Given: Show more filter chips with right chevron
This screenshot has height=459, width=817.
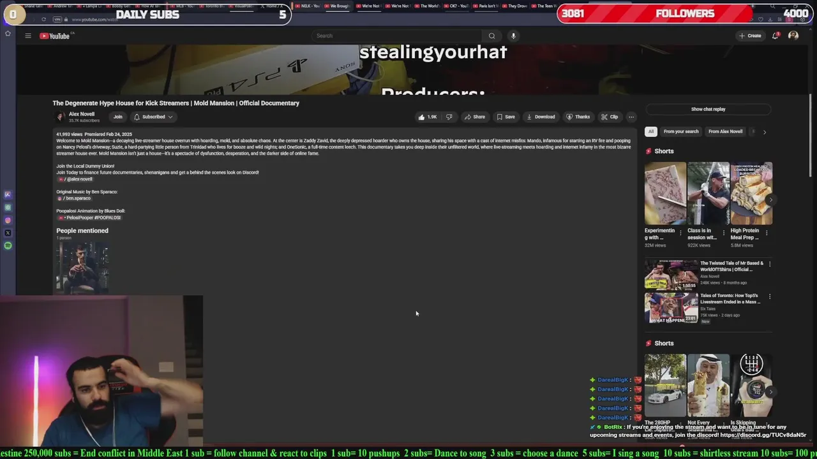Looking at the screenshot, I should click(764, 132).
